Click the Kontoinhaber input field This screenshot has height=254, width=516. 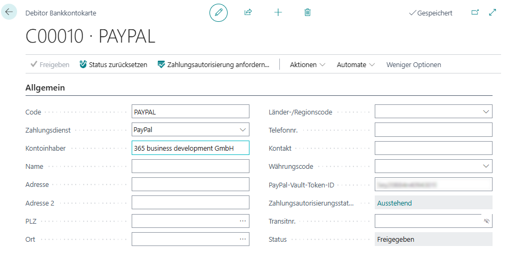[x=190, y=148]
